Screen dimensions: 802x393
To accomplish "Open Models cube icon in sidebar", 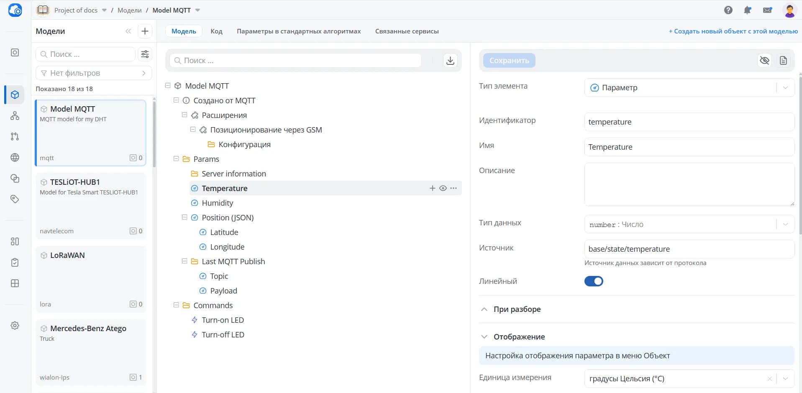I will pyautogui.click(x=15, y=94).
